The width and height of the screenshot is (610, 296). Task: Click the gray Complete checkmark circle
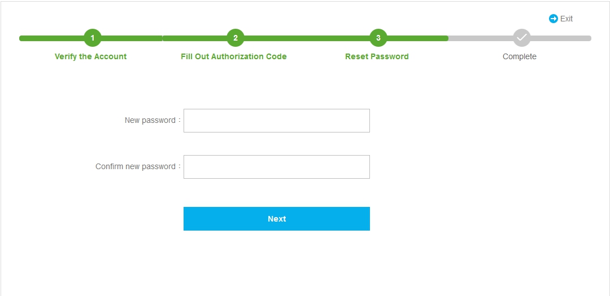click(x=522, y=38)
